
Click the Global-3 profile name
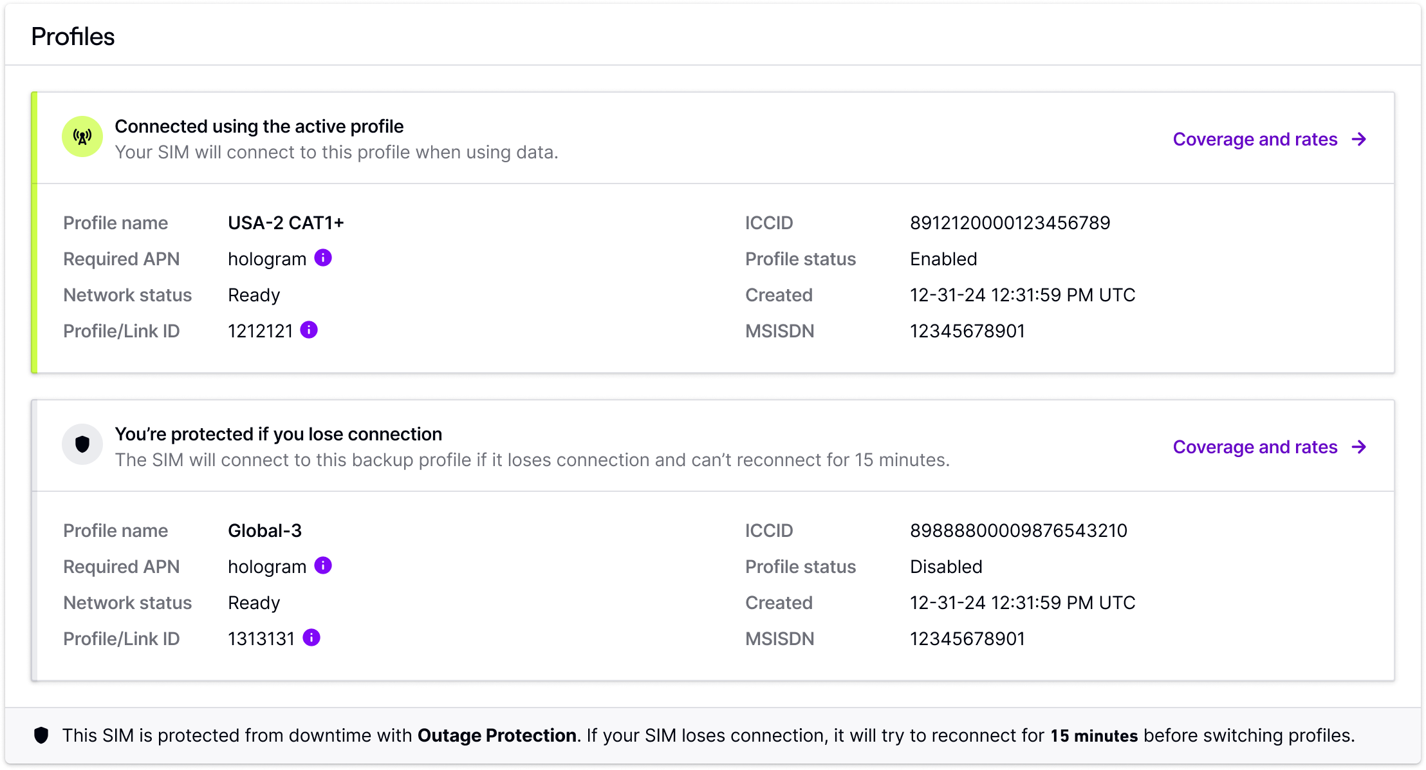(264, 531)
